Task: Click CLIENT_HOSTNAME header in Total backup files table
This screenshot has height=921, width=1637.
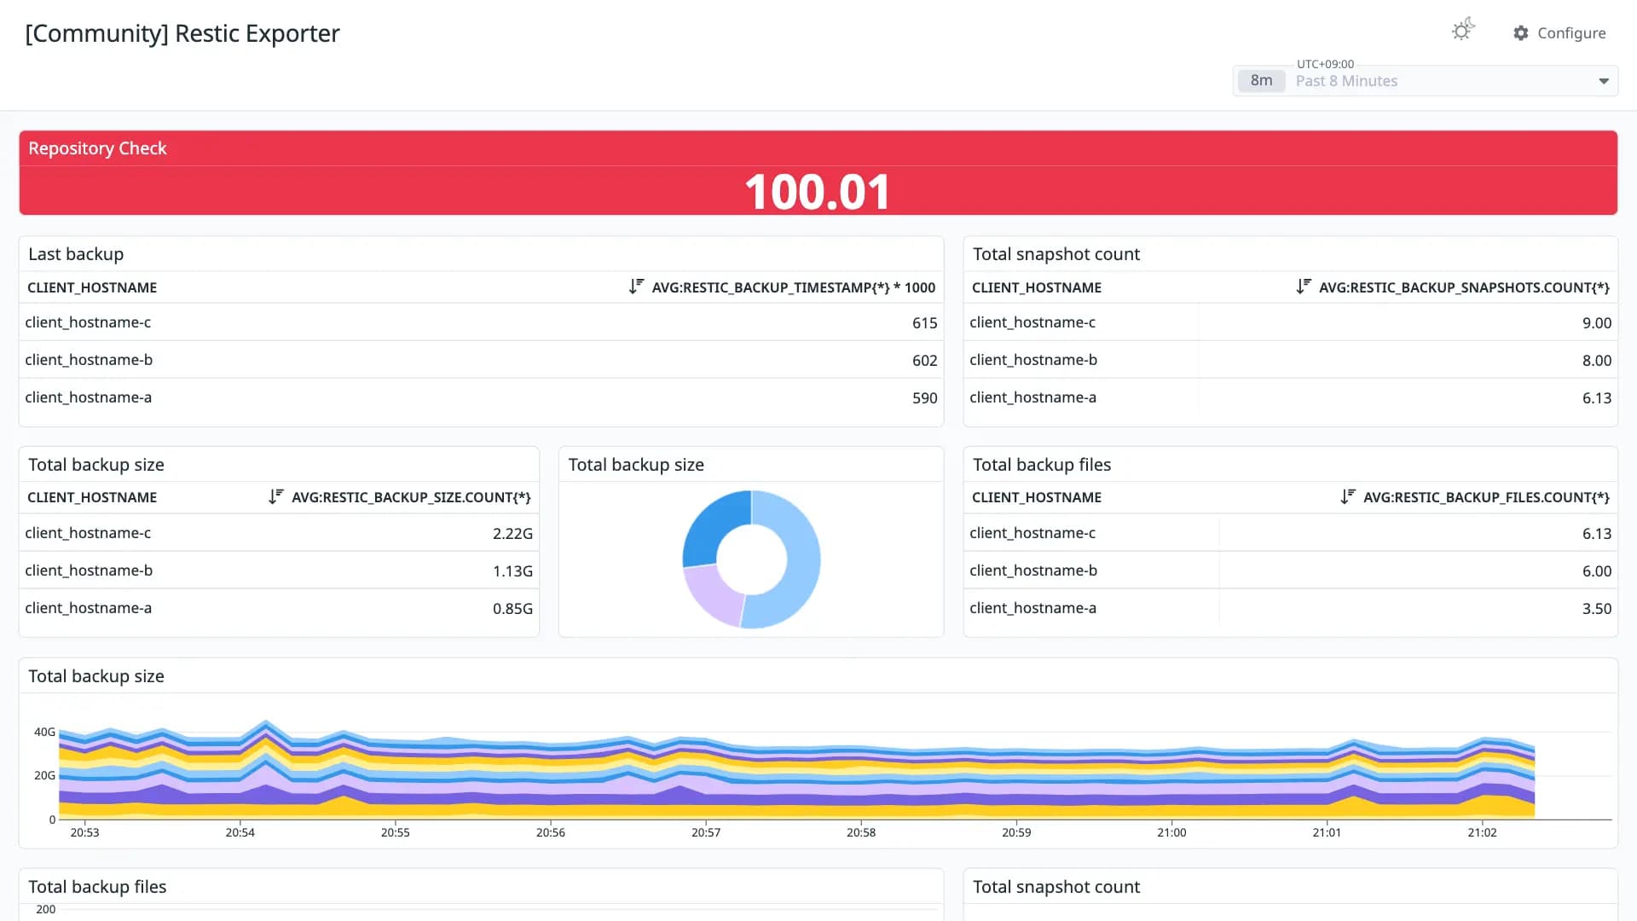Action: (1037, 497)
